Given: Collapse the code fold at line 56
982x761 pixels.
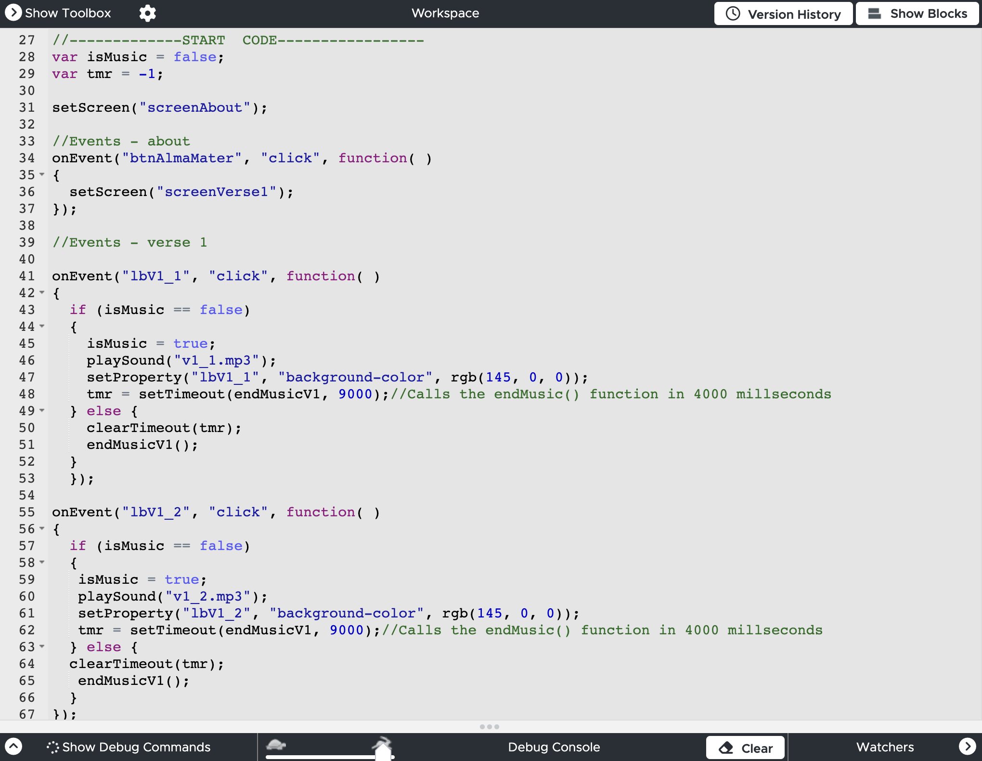Looking at the screenshot, I should (42, 528).
